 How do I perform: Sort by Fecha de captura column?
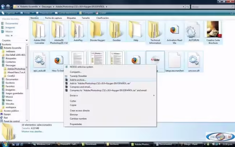(x=54, y=18)
